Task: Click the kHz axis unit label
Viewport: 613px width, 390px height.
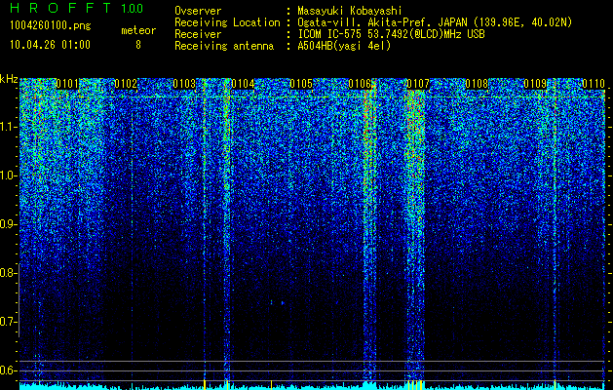Action: (9, 79)
